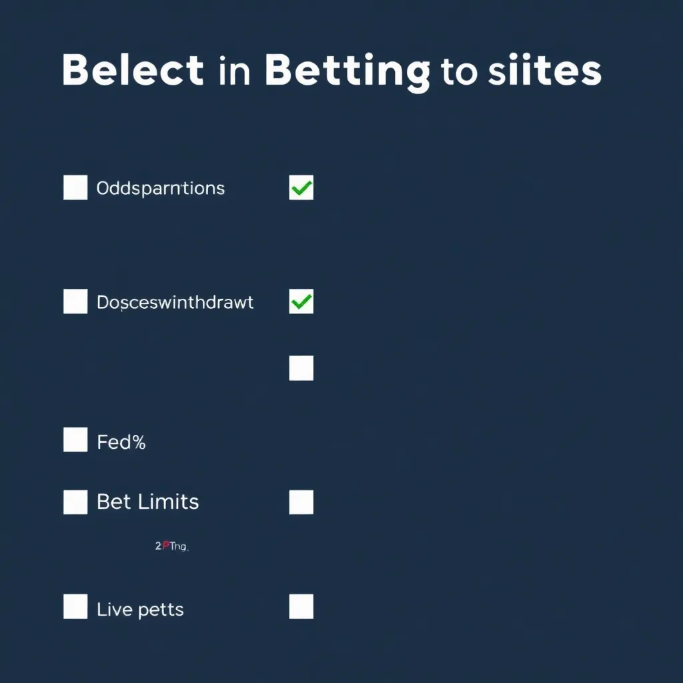Screen dimensions: 683x683
Task: Click the Oddsparntions label text
Action: (x=161, y=188)
